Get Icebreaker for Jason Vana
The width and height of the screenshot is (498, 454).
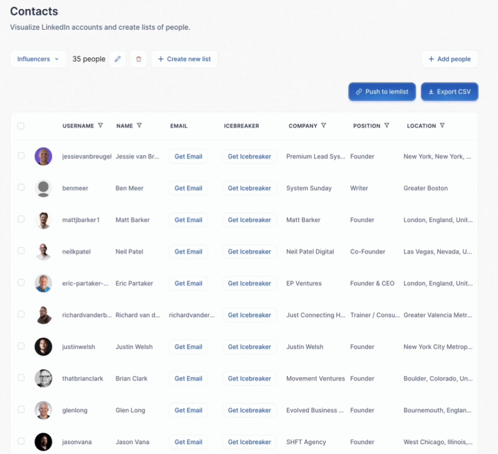click(249, 442)
